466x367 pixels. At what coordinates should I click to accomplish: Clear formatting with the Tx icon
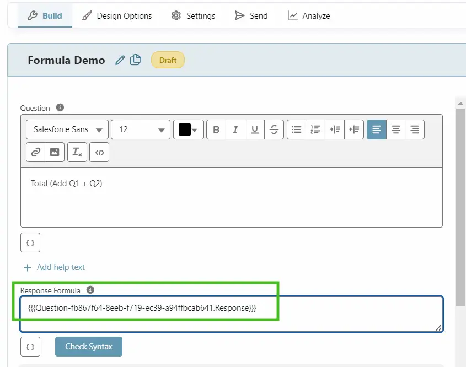(x=77, y=152)
